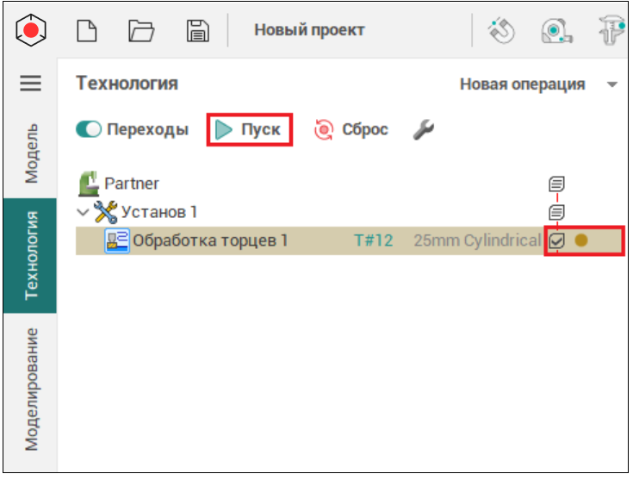633x480 pixels.
Task: Click the notes icon in Partner row
Action: pyautogui.click(x=557, y=184)
